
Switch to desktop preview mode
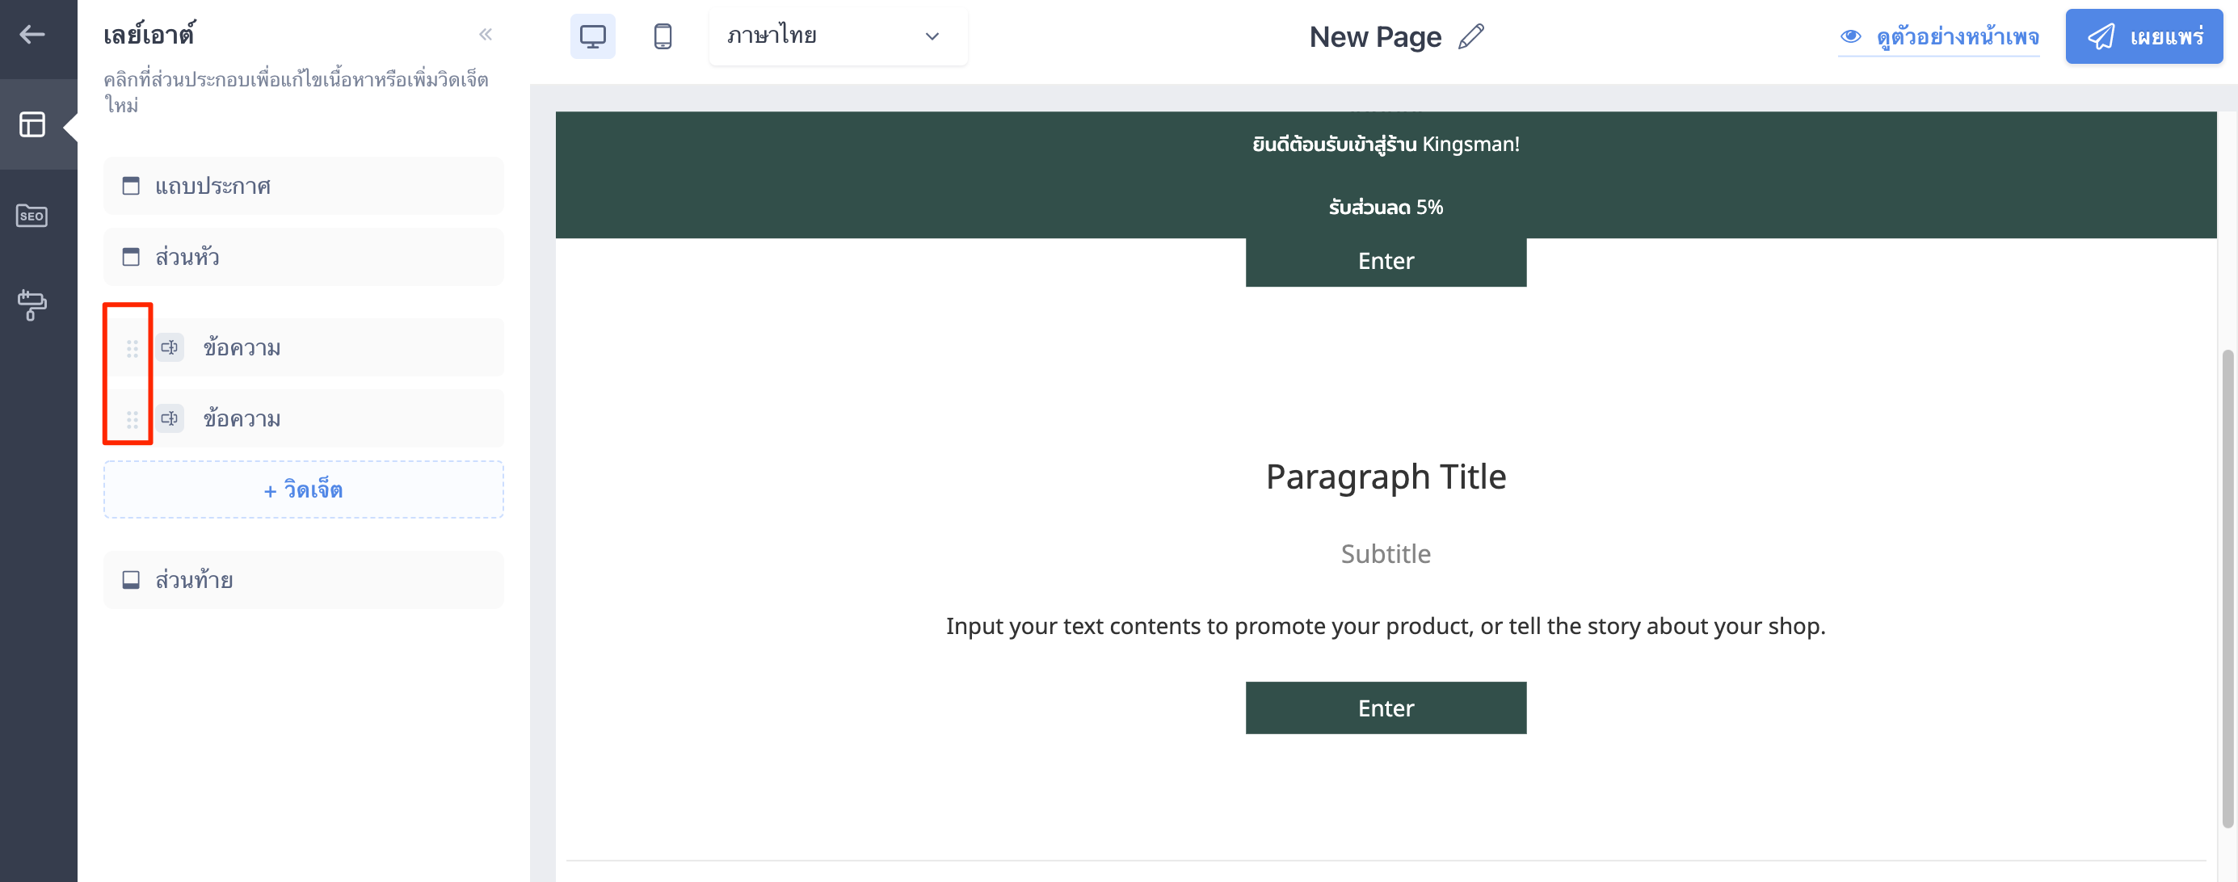coord(592,36)
